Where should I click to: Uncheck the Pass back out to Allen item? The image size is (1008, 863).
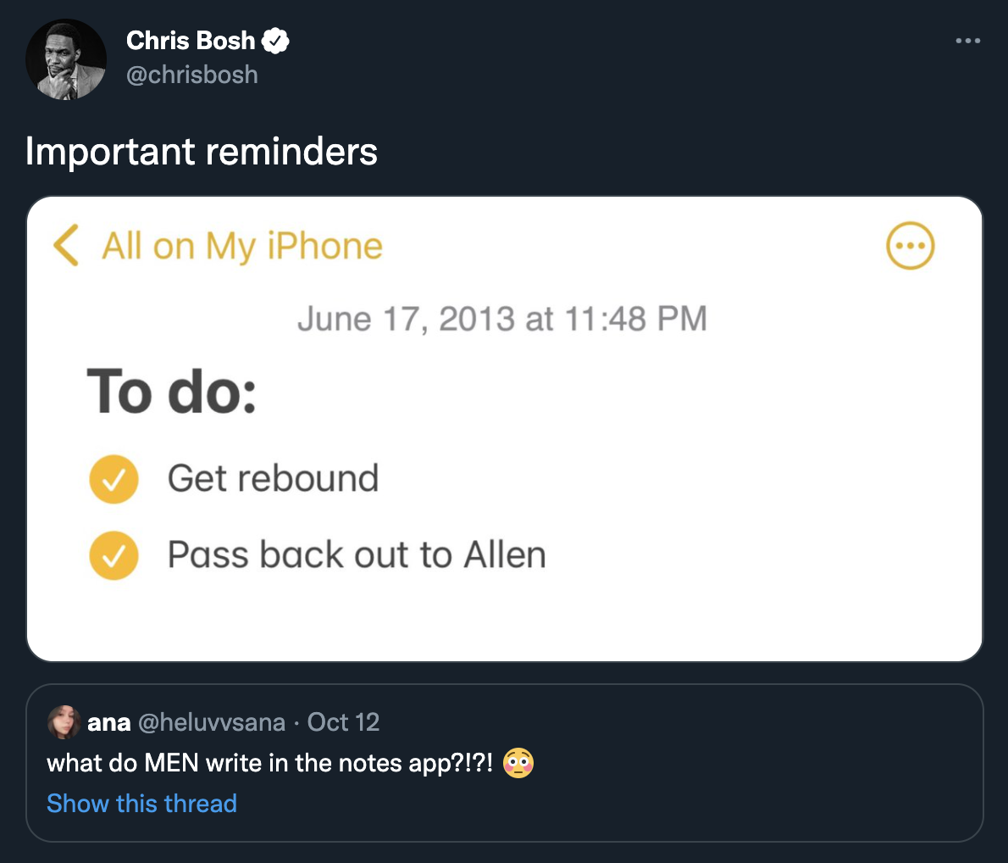click(x=114, y=555)
